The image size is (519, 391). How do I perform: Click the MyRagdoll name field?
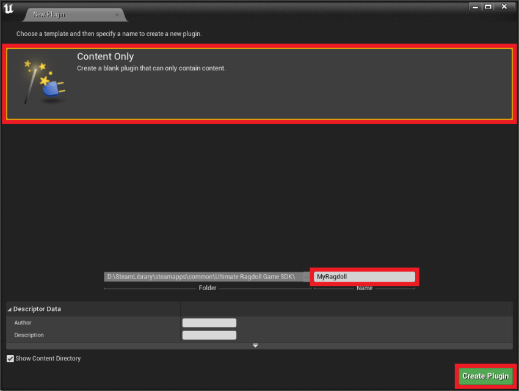coord(364,276)
